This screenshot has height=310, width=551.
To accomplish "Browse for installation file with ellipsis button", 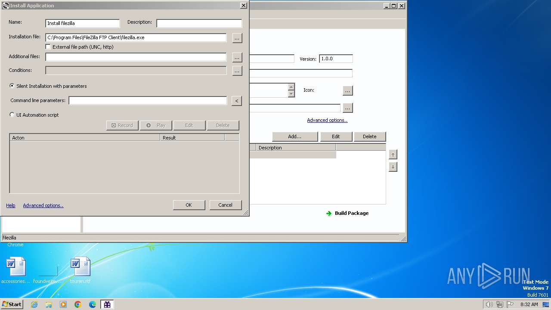I will (237, 38).
